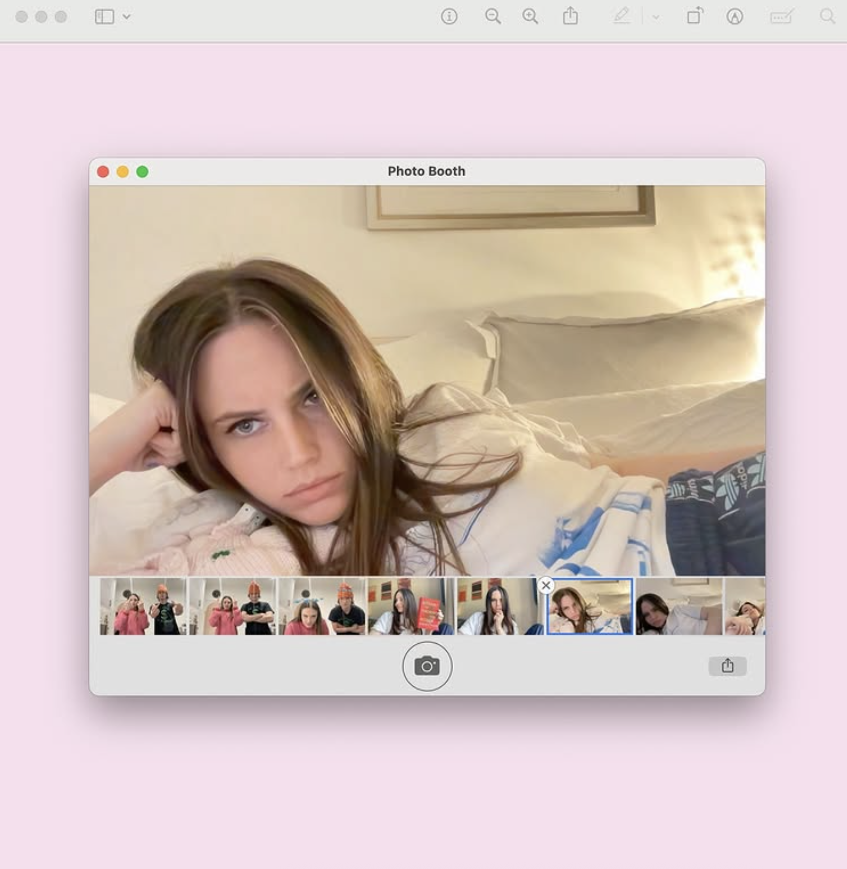This screenshot has height=869, width=847.
Task: Select the dark-haired girl lying down thumbnail
Action: coord(679,606)
